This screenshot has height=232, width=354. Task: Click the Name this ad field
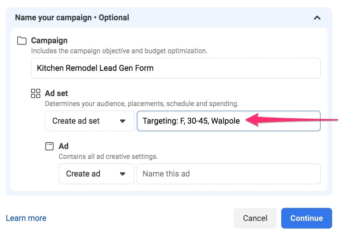point(228,173)
